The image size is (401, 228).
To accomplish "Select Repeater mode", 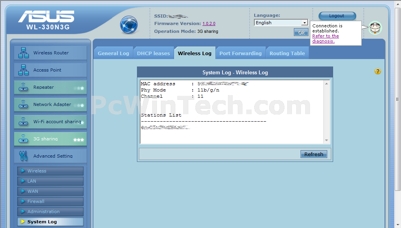I will pyautogui.click(x=50, y=87).
